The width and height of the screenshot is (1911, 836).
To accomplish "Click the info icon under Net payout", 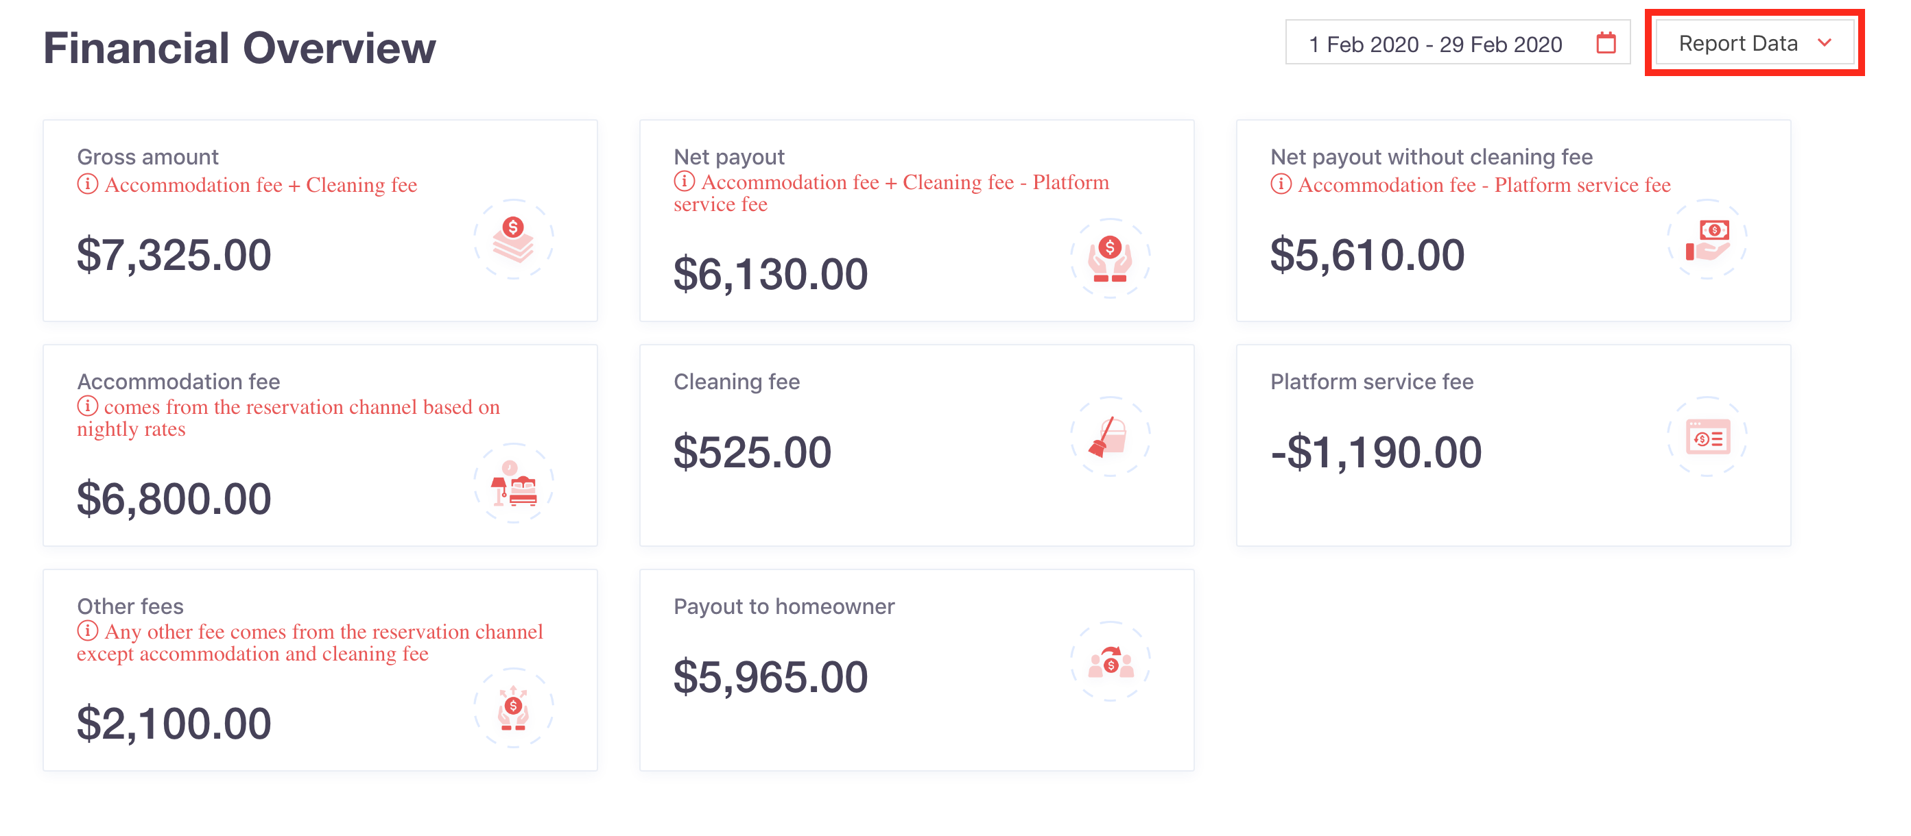I will coord(684,181).
